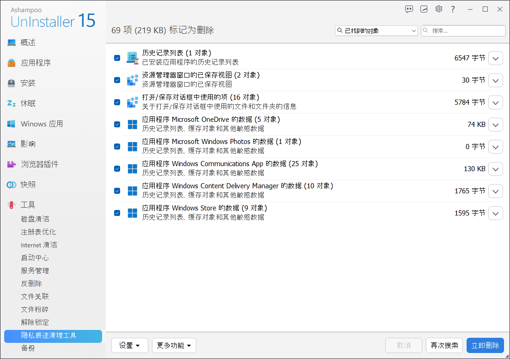Screen dimensions: 510x359
Task: Expand the 5784 字节 dialog items row
Action: click(x=495, y=102)
